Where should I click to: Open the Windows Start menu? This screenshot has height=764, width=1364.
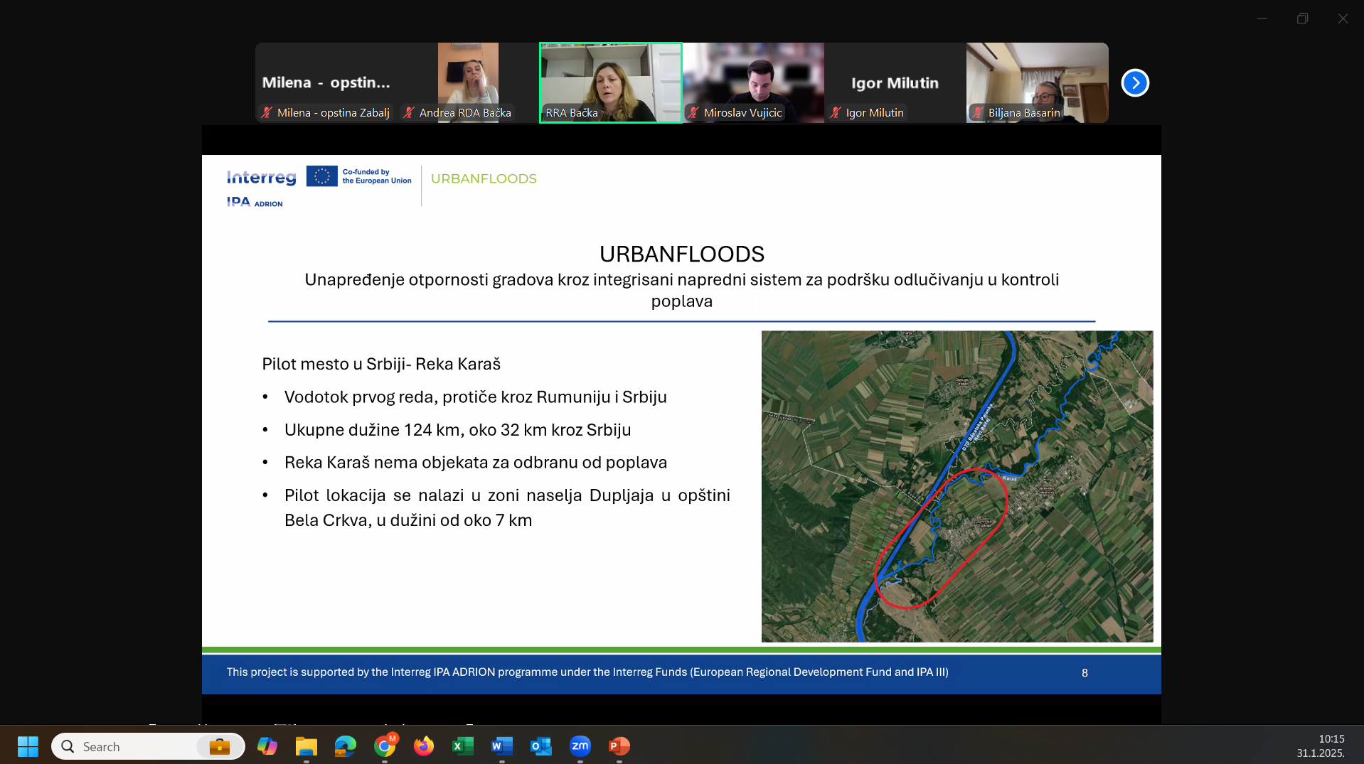click(x=28, y=746)
